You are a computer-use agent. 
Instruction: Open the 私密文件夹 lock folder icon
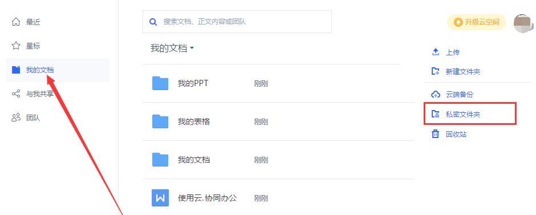(435, 114)
